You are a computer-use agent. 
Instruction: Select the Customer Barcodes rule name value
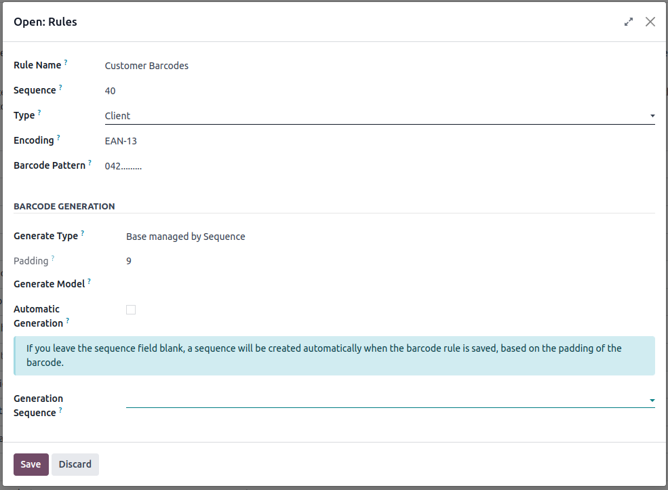[x=146, y=66]
